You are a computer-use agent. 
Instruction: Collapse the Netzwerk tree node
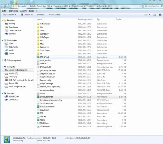[x=3, y=93]
